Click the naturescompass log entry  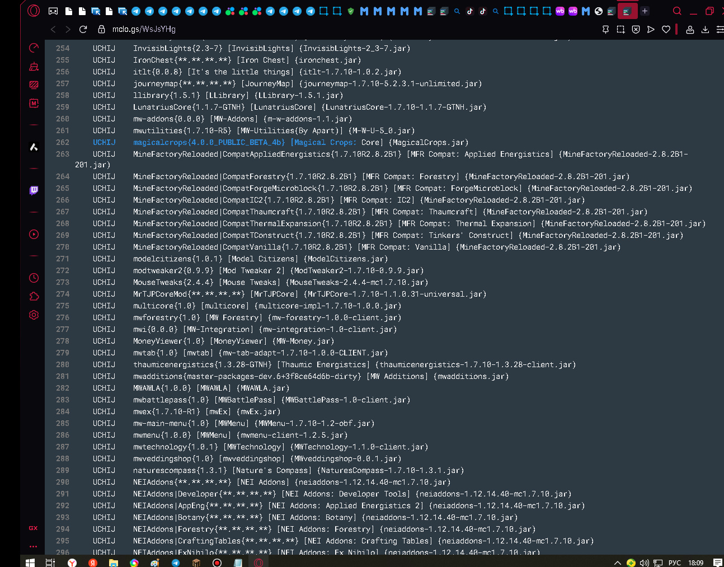[298, 470]
